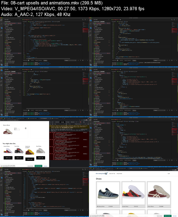Viewport: 178px width, 217px height.
Task: Close cart.liquid editor tab in top-left VS Code frame
Action: (x=32, y=20)
